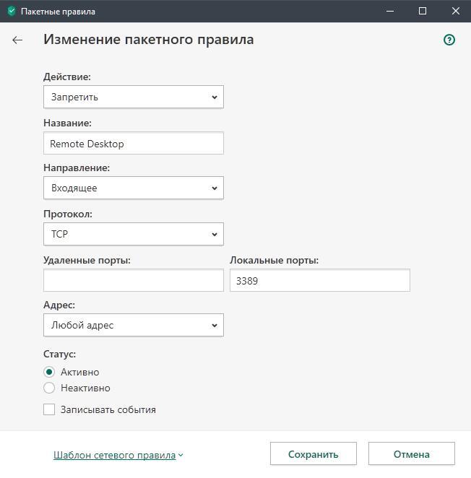This screenshot has height=478, width=471.
Task: Open the Действие dropdown showing Запретить
Action: point(134,97)
